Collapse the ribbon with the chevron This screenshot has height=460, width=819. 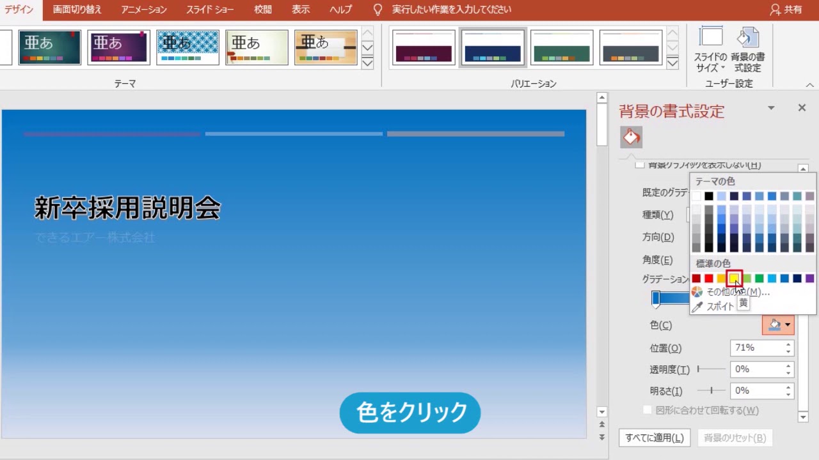click(809, 84)
